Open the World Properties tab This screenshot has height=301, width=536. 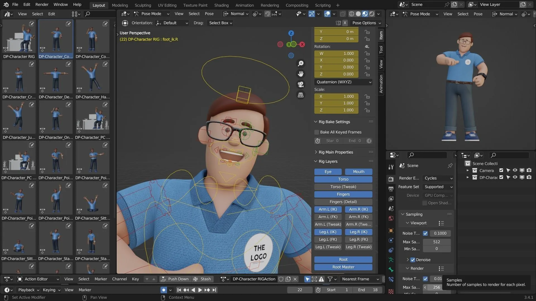[x=391, y=219]
